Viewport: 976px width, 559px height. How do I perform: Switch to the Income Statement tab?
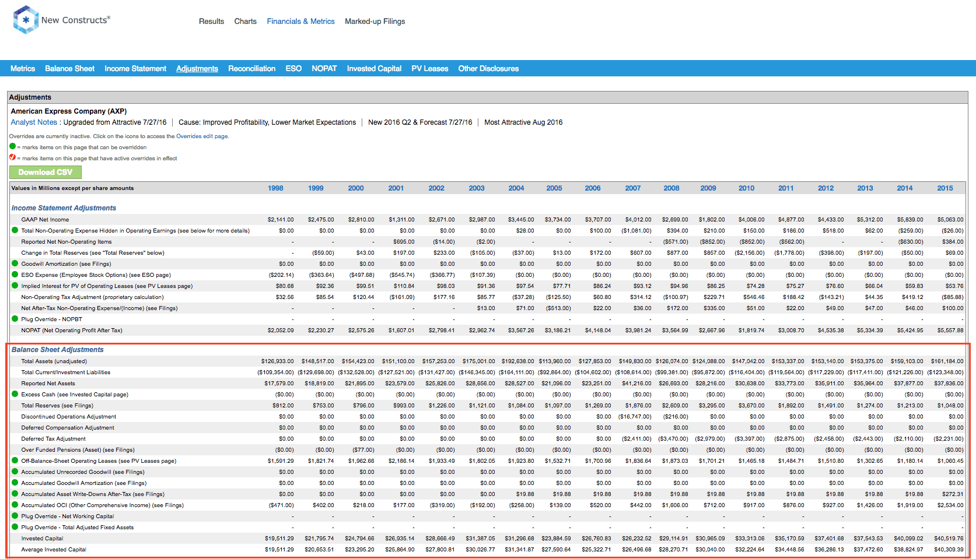click(x=135, y=69)
